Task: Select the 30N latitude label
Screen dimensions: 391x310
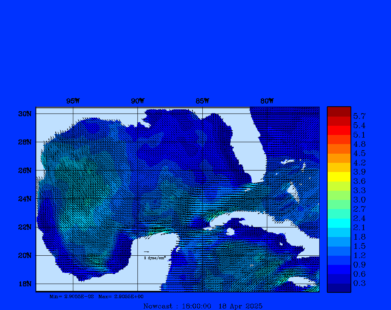Action: coord(24,114)
